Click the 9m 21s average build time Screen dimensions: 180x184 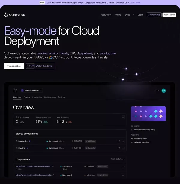pos(62,121)
